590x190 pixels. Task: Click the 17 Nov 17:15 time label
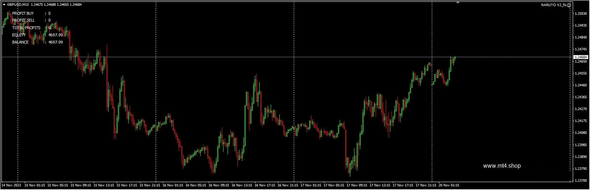pyautogui.click(x=403, y=186)
